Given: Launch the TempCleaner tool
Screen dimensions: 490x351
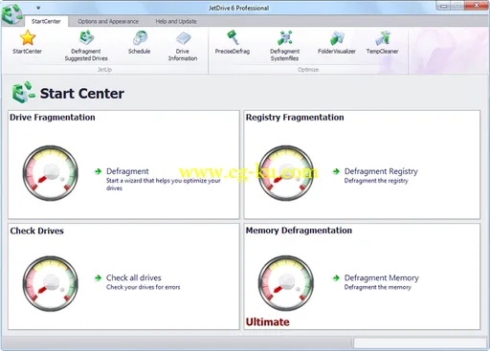Looking at the screenshot, I should tap(382, 42).
